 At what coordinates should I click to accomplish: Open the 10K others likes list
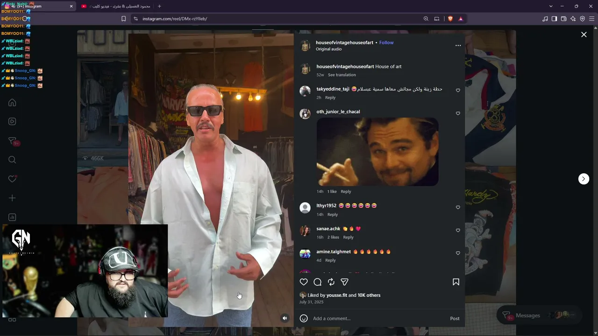coord(369,295)
